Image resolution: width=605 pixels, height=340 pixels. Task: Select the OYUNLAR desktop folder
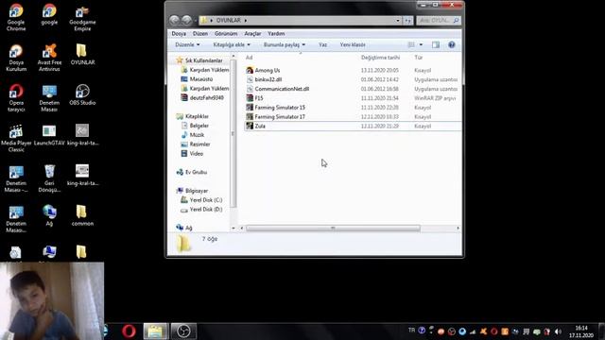(82, 55)
